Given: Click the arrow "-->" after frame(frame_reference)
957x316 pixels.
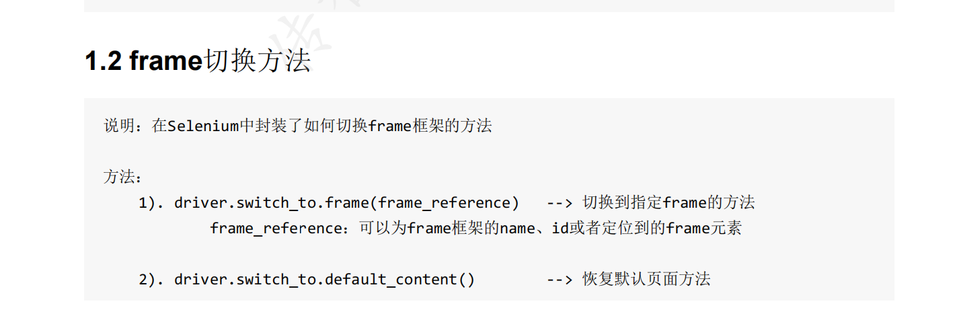Looking at the screenshot, I should point(559,203).
